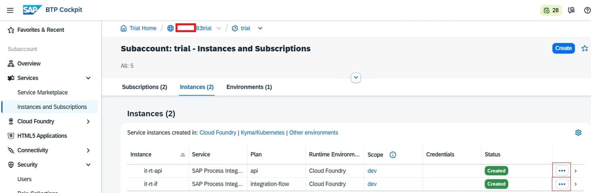
Task: Expand the header collapse chevron button
Action: [356, 77]
